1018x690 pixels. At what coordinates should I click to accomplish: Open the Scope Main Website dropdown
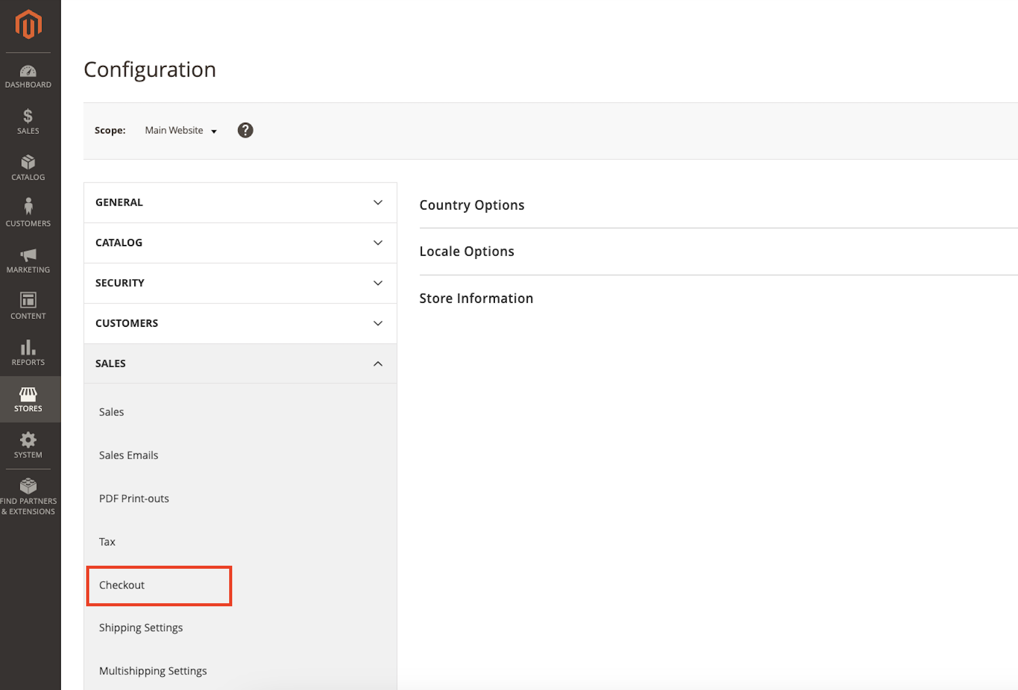click(180, 130)
